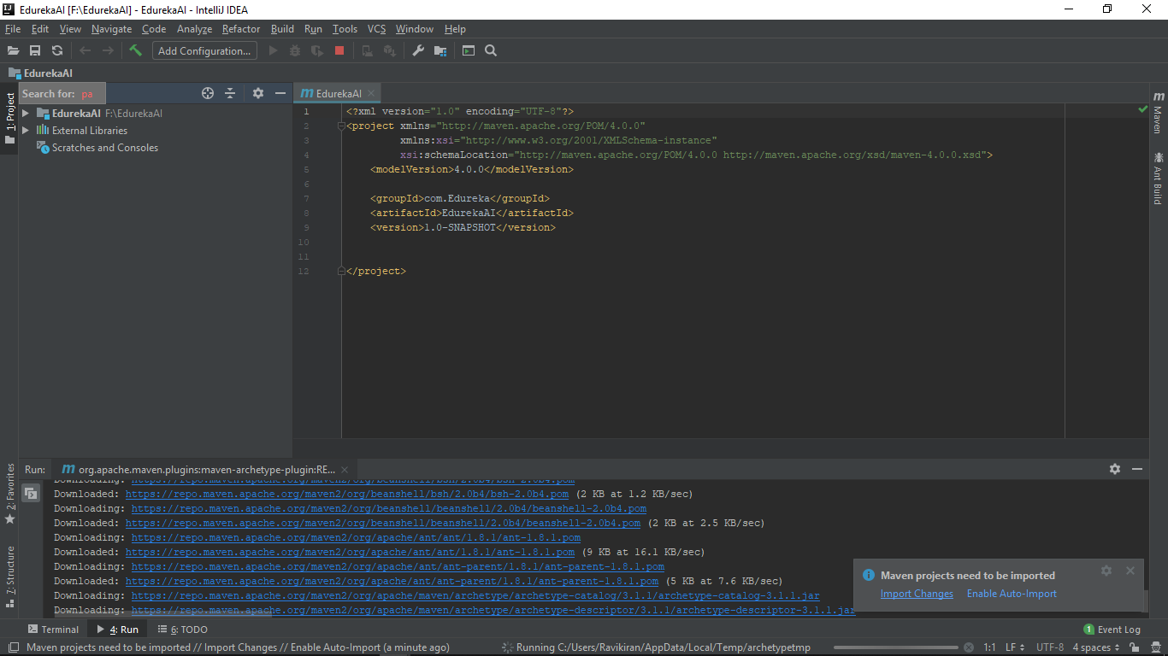Click the Save All floppy disk icon

[35, 50]
